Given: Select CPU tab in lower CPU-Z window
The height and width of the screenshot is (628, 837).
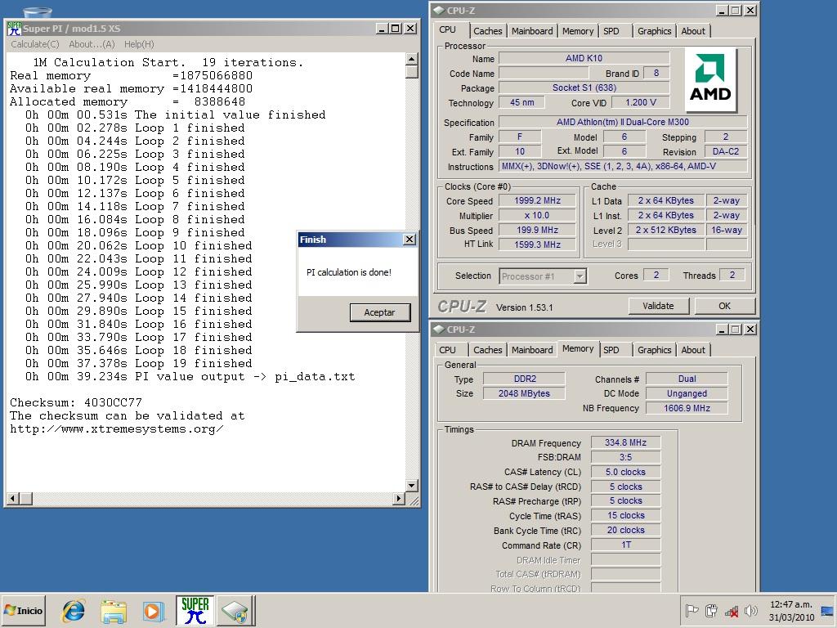Looking at the screenshot, I should (x=447, y=350).
